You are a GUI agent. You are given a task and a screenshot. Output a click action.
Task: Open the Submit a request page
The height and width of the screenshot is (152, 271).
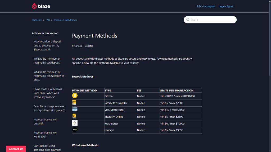coord(206,6)
